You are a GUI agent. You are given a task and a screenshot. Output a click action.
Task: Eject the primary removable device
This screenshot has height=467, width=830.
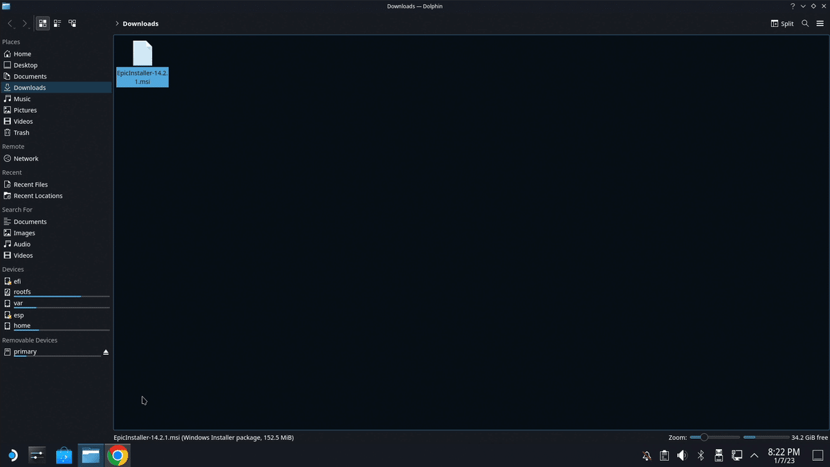[x=106, y=352]
